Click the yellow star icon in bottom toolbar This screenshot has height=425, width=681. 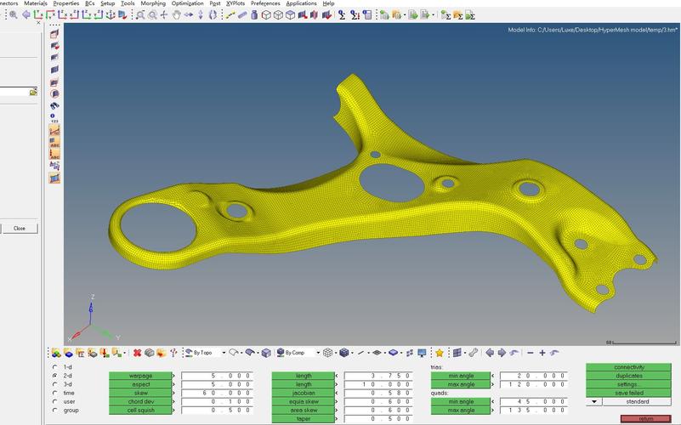coord(440,353)
